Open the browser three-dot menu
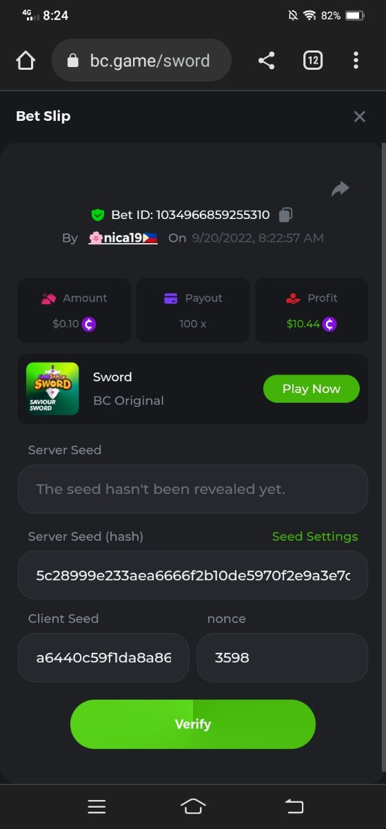The image size is (386, 829). [356, 61]
